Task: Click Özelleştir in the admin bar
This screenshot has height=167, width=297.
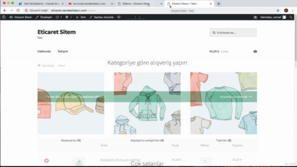Action: click(x=44, y=17)
